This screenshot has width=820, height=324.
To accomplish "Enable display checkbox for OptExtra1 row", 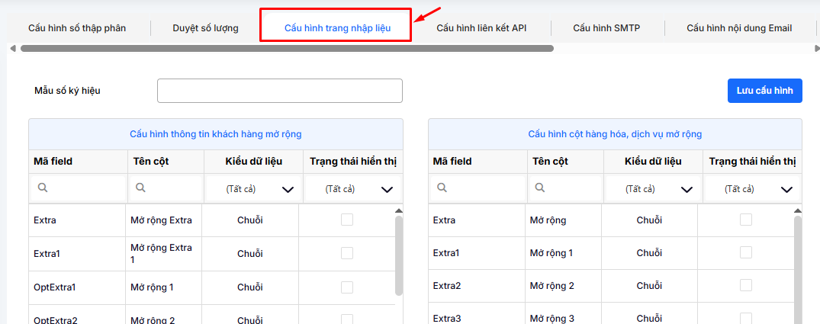I will pos(347,287).
